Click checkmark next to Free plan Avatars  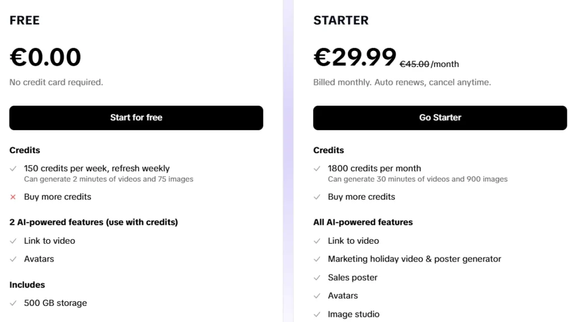pyautogui.click(x=13, y=259)
